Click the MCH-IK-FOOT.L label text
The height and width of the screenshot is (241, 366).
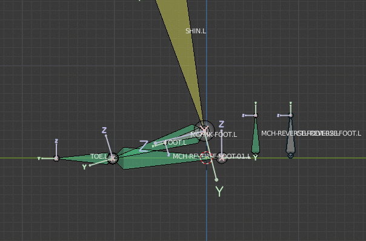click(214, 134)
